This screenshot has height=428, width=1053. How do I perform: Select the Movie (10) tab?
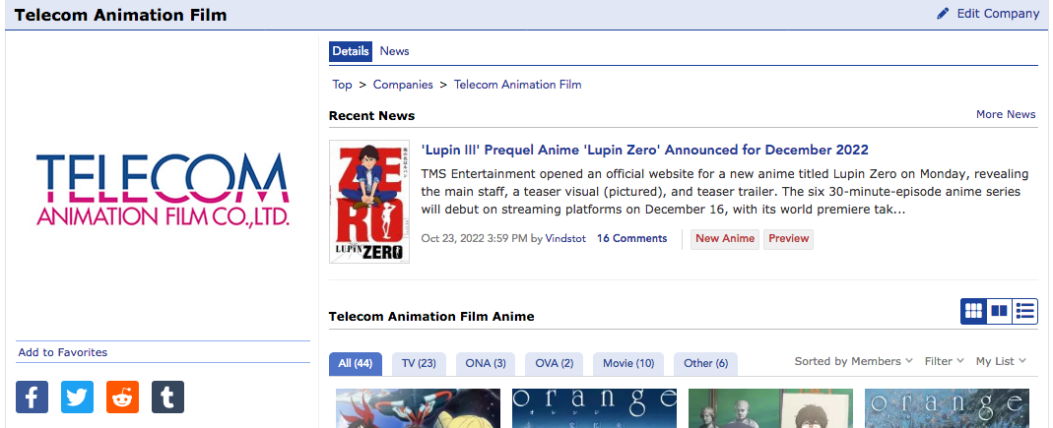coord(627,364)
